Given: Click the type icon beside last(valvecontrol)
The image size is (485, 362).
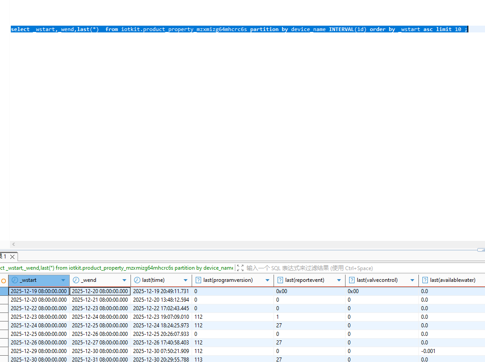Looking at the screenshot, I should (x=352, y=280).
